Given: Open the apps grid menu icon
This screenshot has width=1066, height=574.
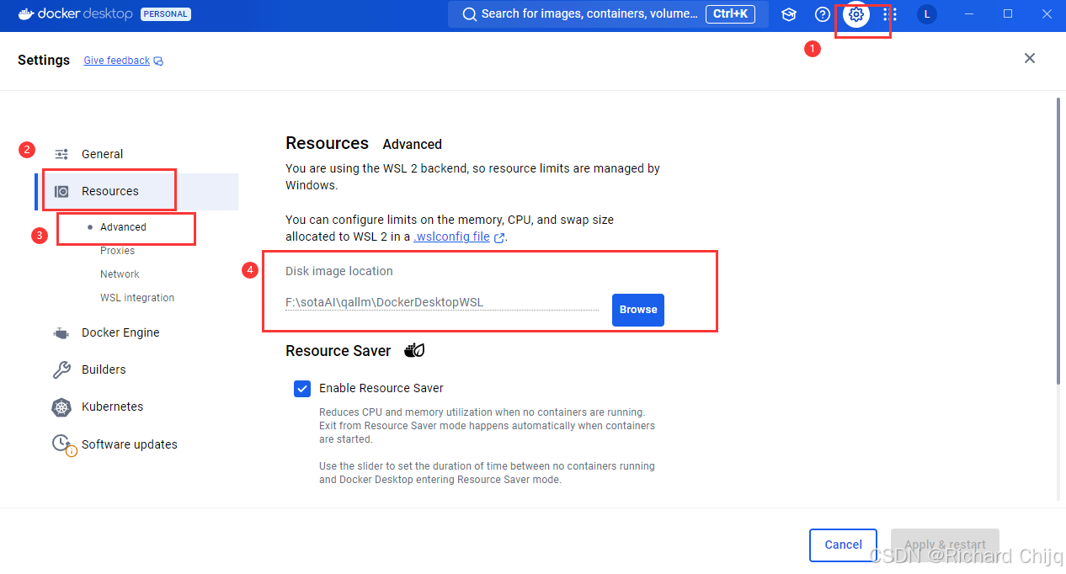Looking at the screenshot, I should point(890,14).
